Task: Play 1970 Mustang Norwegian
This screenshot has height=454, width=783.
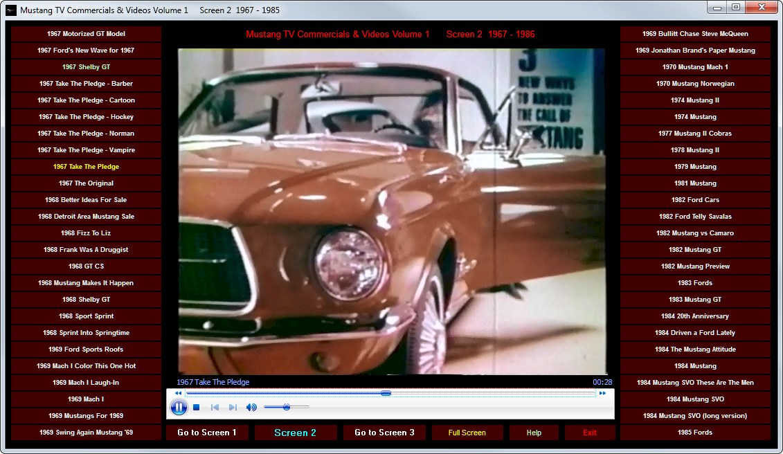Action: tap(695, 84)
